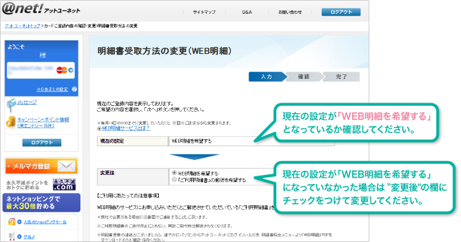Click the @net! logo in header
Screen dimensions: 461x242
pos(41,9)
